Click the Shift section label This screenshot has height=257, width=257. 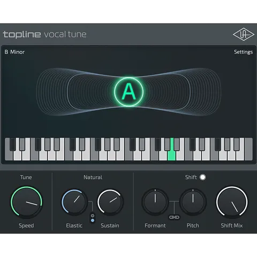(191, 177)
